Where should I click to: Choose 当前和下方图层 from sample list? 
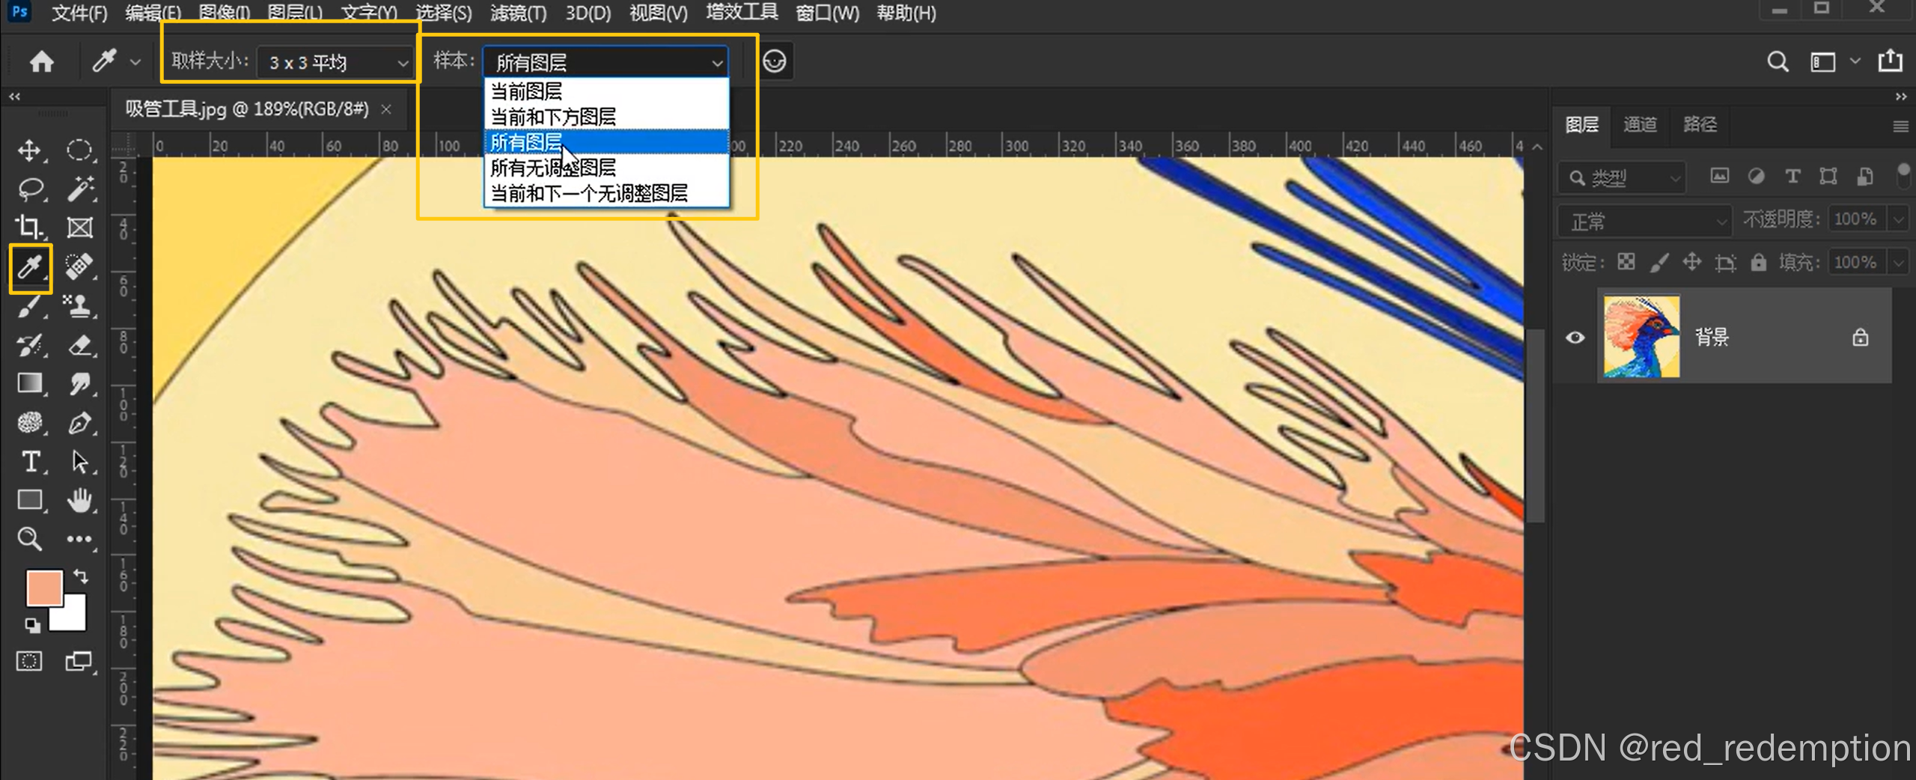(606, 117)
